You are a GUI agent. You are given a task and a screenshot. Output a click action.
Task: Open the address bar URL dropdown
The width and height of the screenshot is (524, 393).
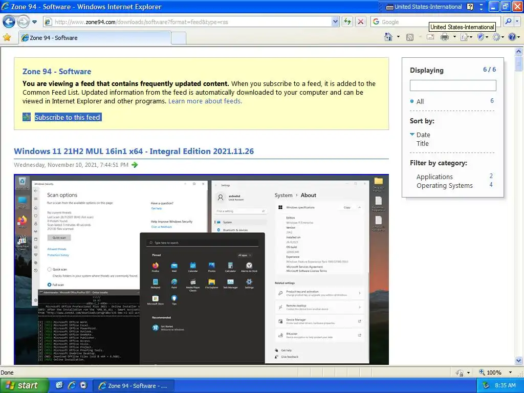[x=335, y=21]
